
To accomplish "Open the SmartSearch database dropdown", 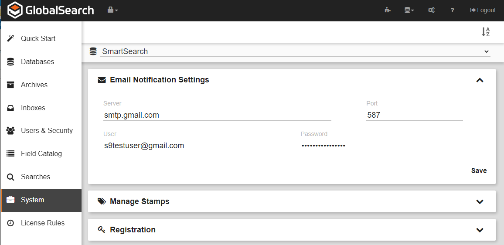I will (x=295, y=51).
